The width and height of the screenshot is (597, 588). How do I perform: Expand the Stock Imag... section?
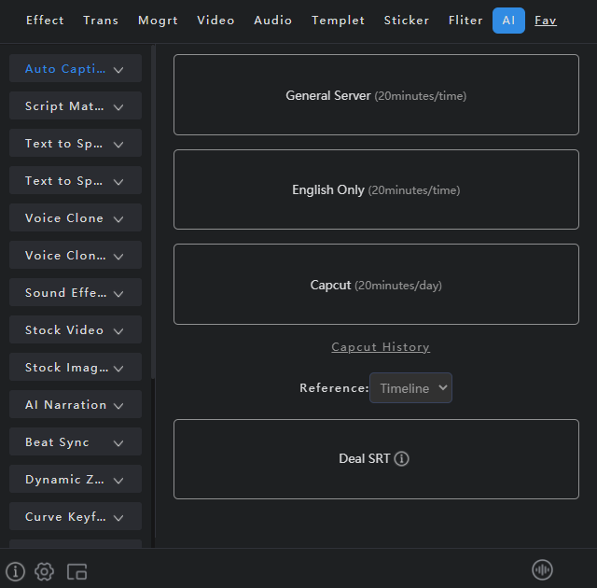pos(76,367)
